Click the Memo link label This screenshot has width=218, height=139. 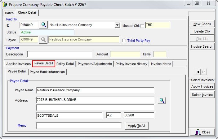tap(22, 125)
